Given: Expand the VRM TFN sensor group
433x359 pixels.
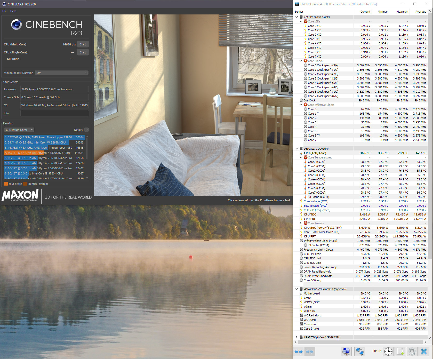Looking at the screenshot, I should click(x=297, y=337).
